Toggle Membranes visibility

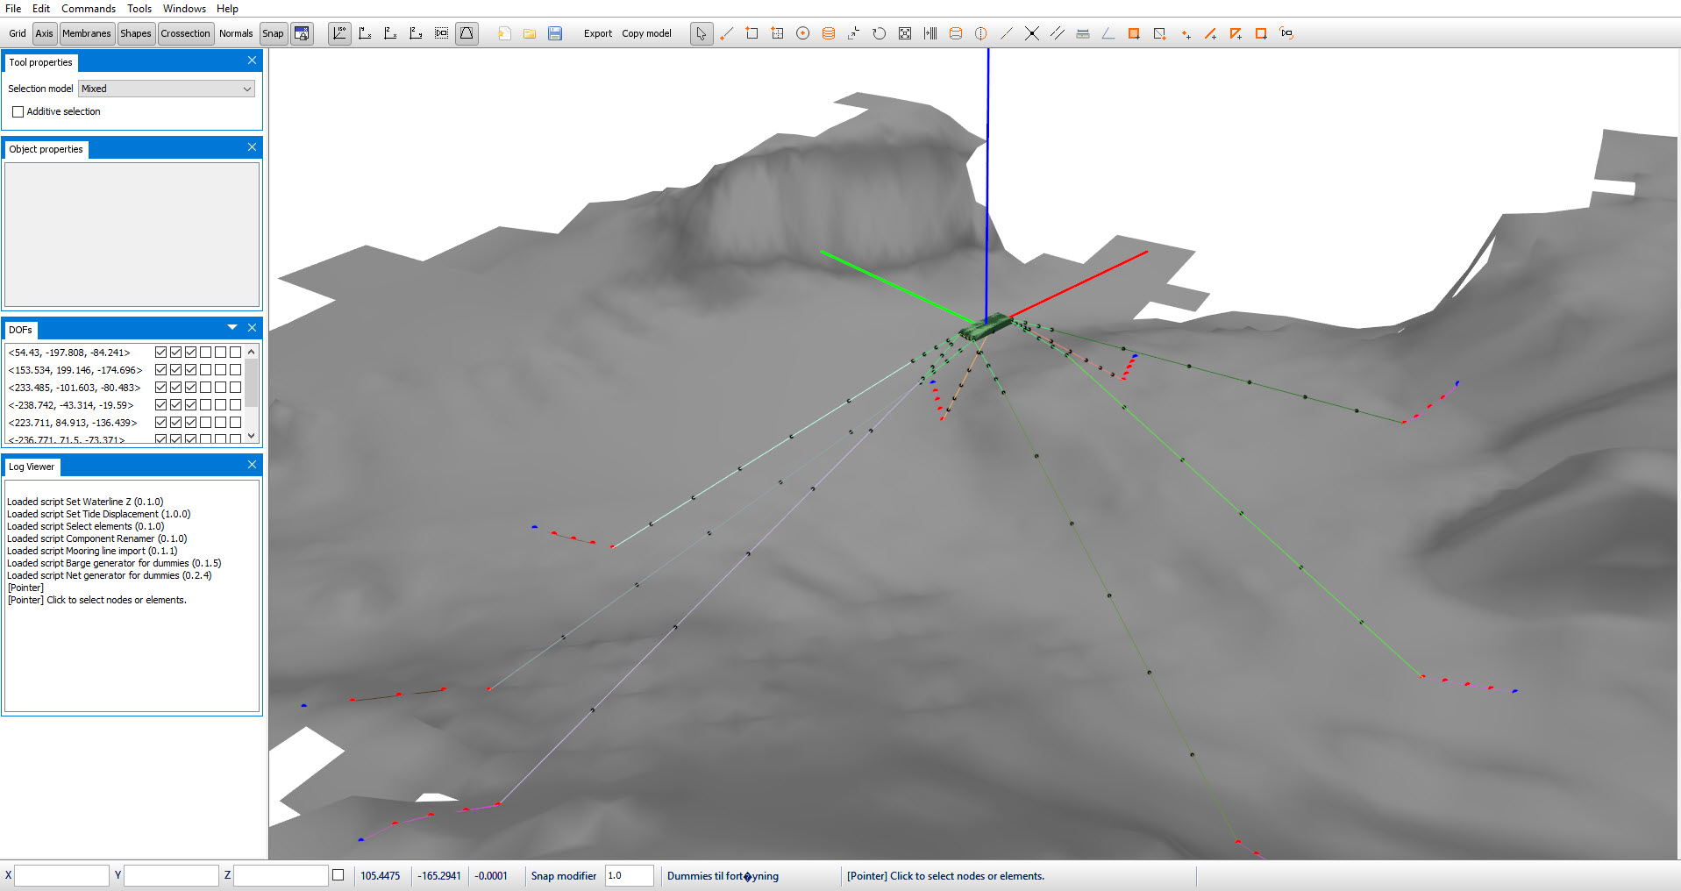tap(86, 33)
